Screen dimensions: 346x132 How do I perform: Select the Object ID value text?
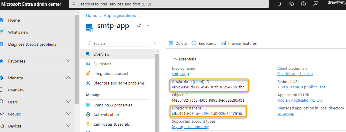point(208,100)
